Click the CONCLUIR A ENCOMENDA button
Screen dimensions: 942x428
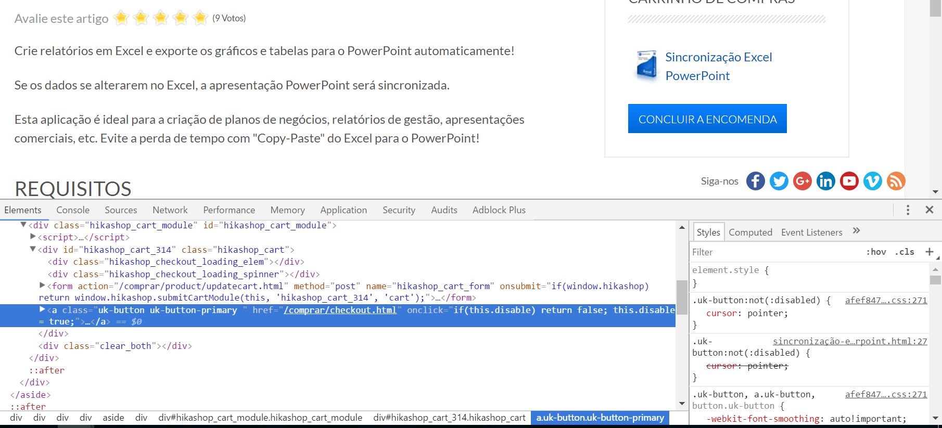[x=707, y=119]
